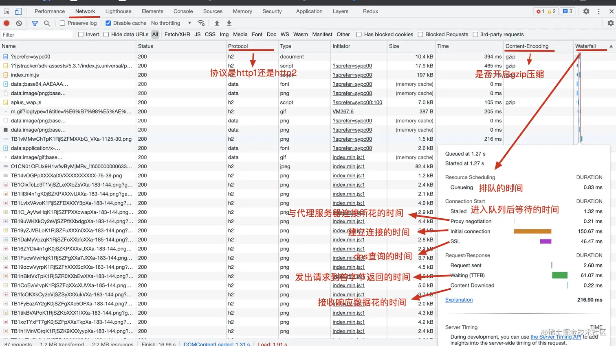Open network conditions settings
Image resolution: width=616 pixels, height=346 pixels.
201,23
